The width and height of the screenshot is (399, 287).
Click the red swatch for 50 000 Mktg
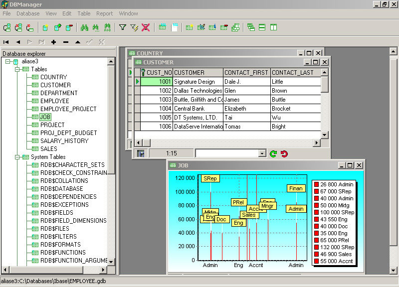coord(316,205)
